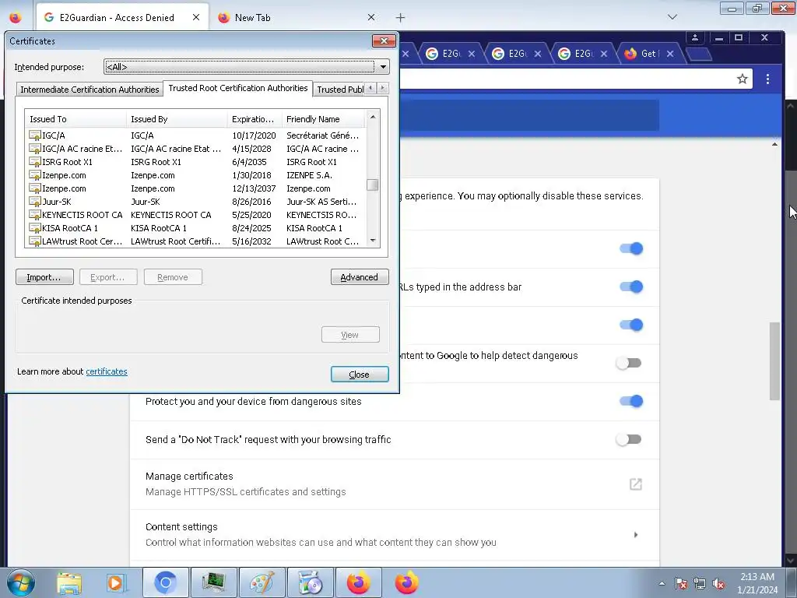Viewport: 797px width, 598px height.
Task: Open Content settings row
Action: (x=395, y=534)
